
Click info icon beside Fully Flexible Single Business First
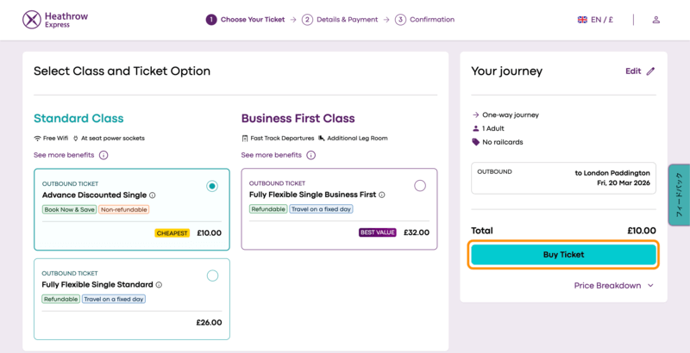(x=382, y=195)
